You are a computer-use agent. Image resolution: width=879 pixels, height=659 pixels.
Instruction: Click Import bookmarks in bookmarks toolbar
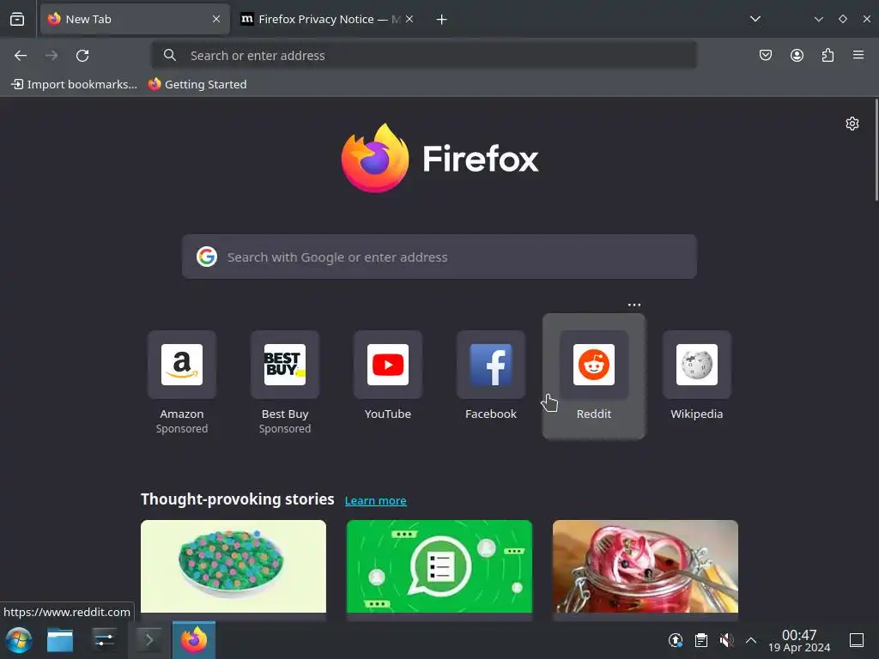74,84
